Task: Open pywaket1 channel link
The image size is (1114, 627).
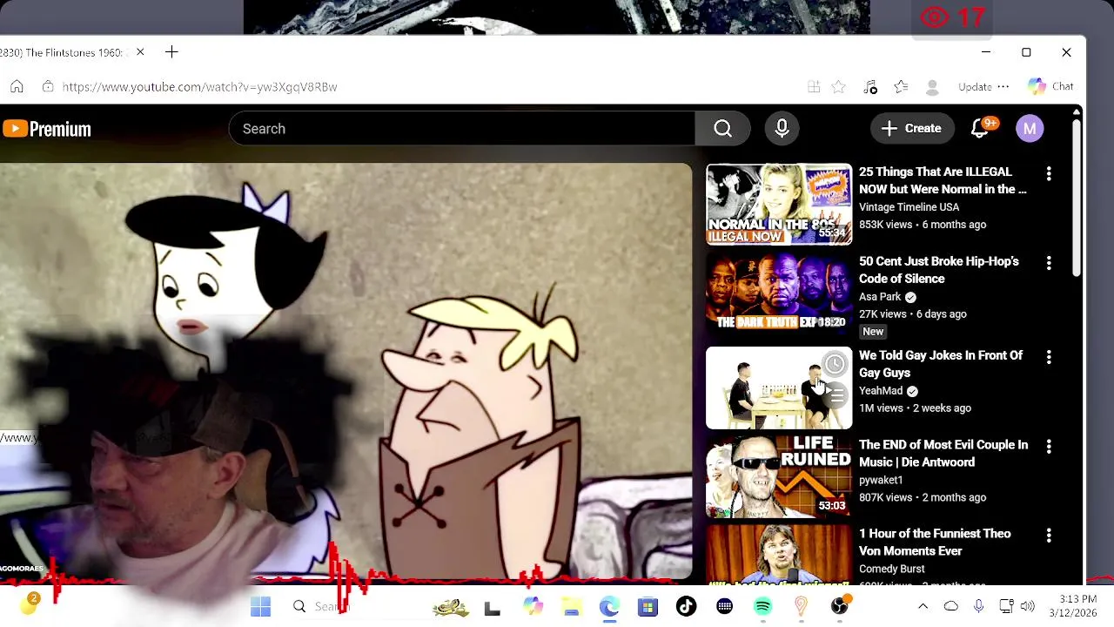Action: [x=881, y=480]
